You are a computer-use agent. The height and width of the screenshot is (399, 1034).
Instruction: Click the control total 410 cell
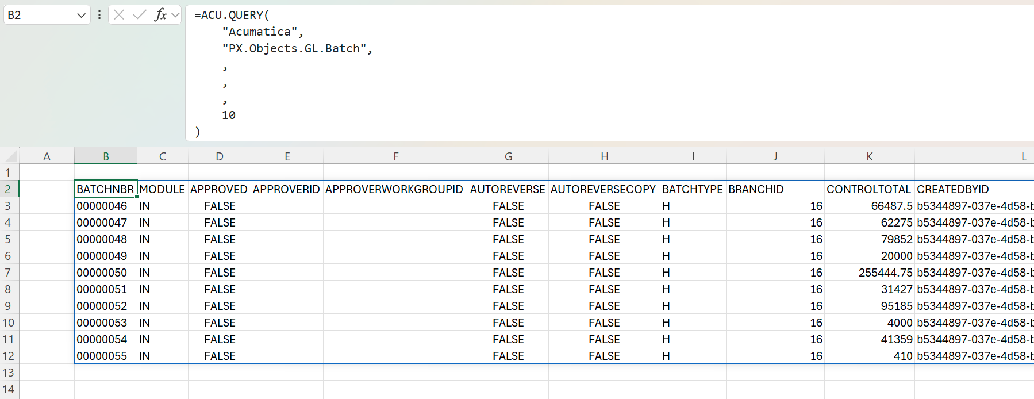870,356
